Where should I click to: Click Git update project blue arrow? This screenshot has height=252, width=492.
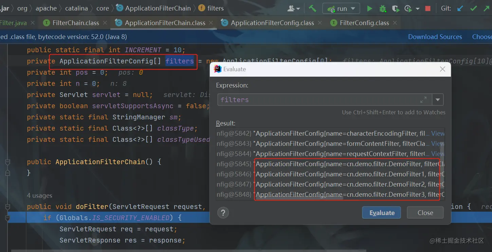click(460, 8)
